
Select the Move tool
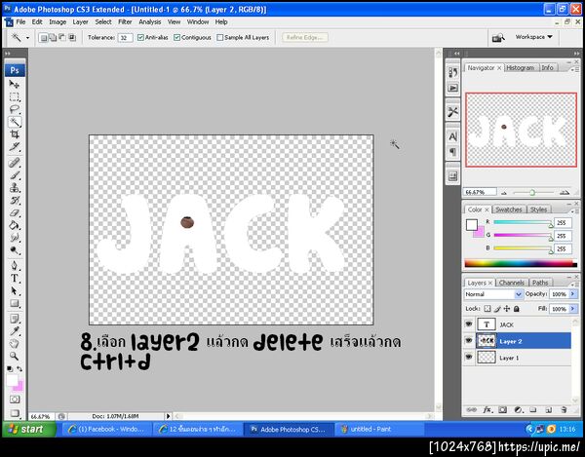coord(15,84)
